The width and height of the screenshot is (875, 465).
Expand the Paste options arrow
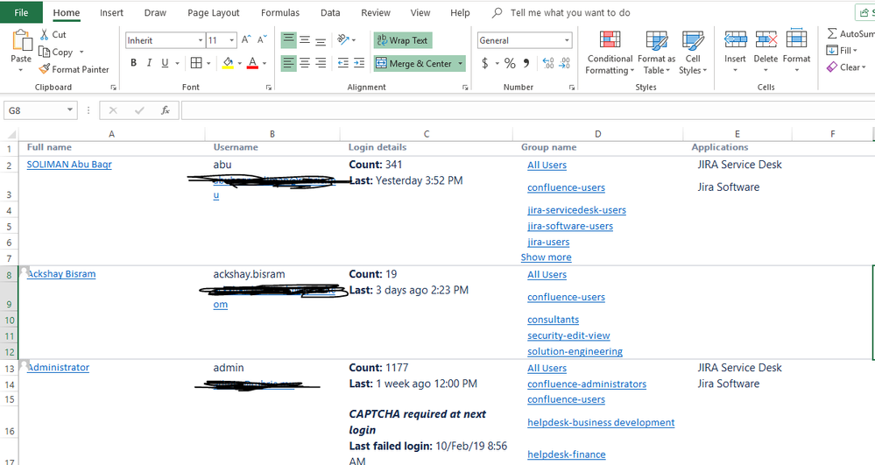[21, 70]
